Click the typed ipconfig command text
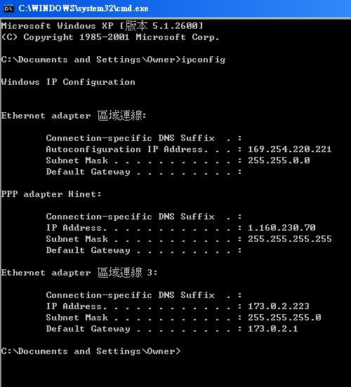Viewport: 351px width, 387px height. [x=203, y=60]
